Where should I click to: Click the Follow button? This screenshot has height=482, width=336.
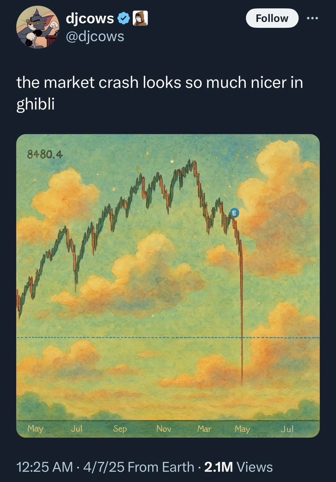[272, 18]
